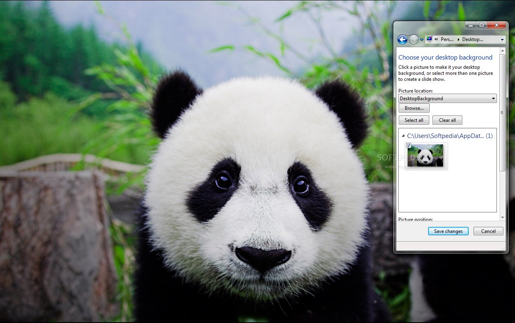The height and width of the screenshot is (323, 515).
Task: Open the Picture location DesktopBackground combo box
Action: pyautogui.click(x=447, y=99)
